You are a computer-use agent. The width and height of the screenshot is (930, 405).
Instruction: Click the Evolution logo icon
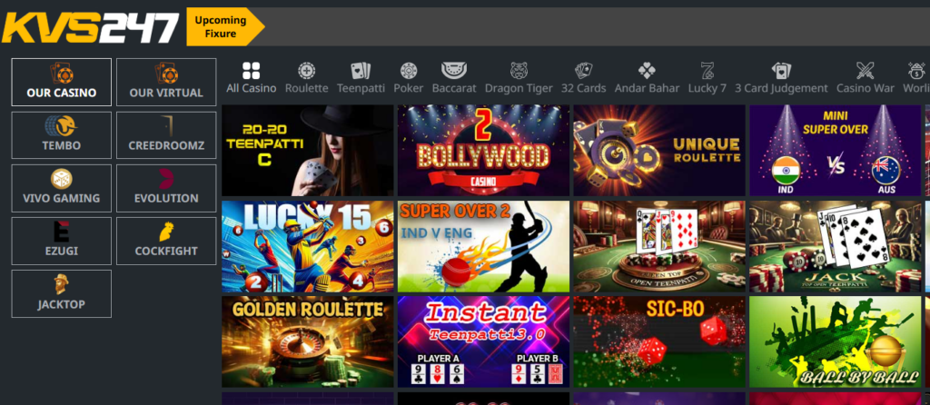click(166, 179)
